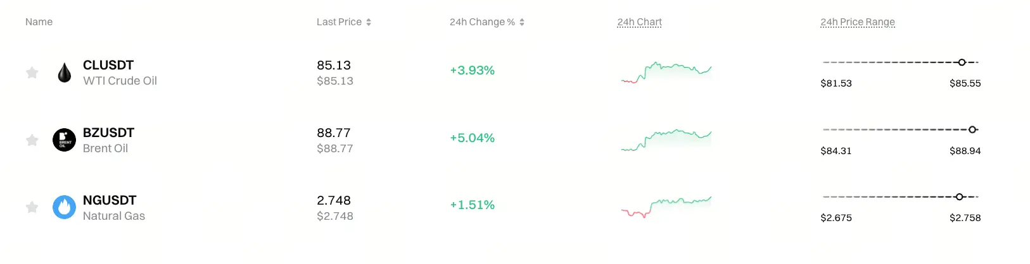
Task: Star NGUSDT as a favorite
Action: coord(32,207)
